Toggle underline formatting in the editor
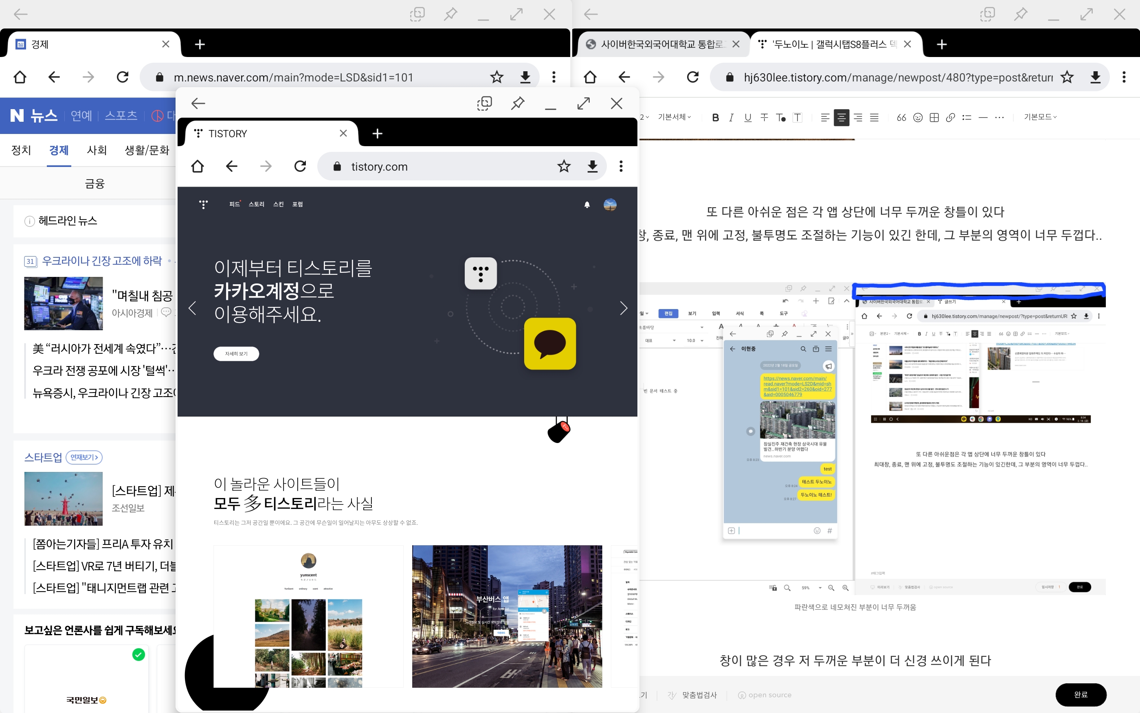Screen dimensions: 1140x713 [748, 117]
